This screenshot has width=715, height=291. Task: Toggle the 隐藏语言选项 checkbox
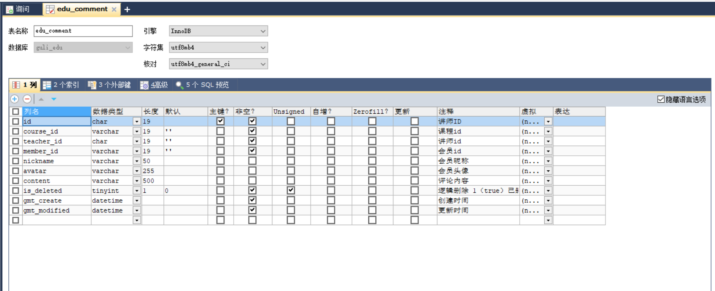pyautogui.click(x=661, y=100)
